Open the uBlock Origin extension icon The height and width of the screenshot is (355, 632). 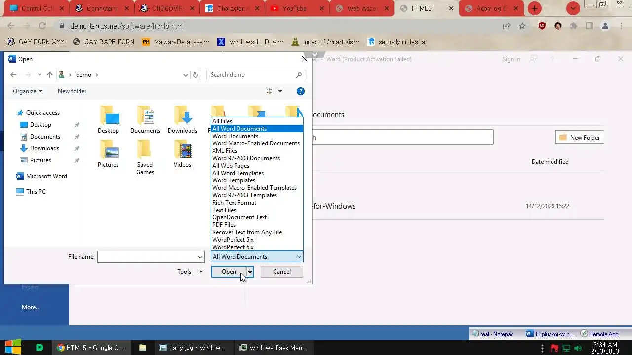coord(542,26)
